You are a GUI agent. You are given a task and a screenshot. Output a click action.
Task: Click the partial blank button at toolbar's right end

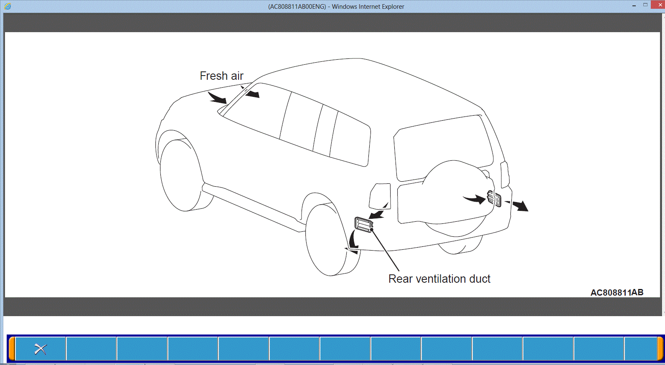tap(640, 349)
